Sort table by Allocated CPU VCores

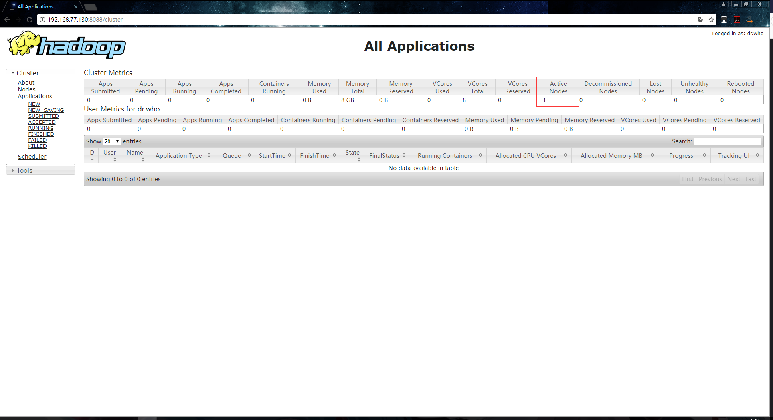pos(529,155)
